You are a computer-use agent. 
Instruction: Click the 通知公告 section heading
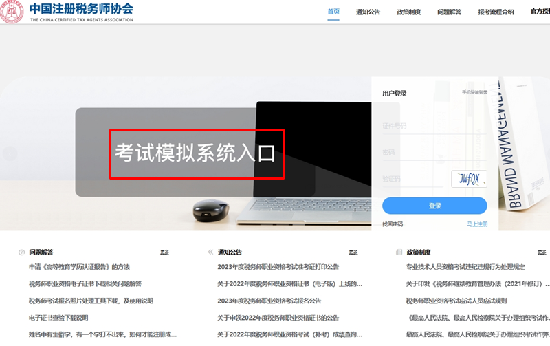click(230, 252)
